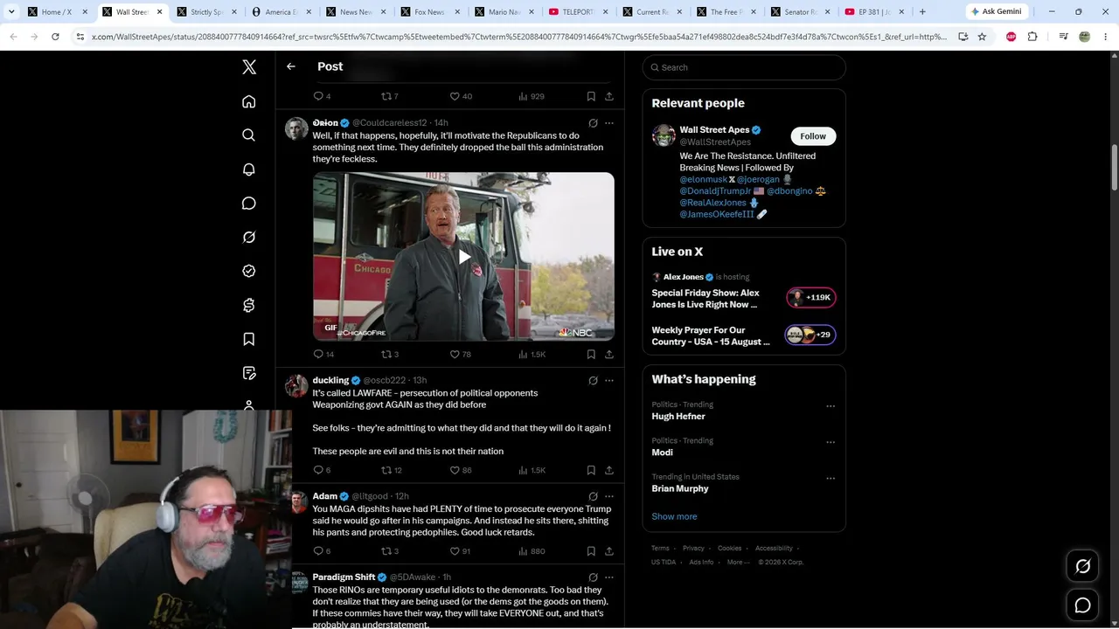
Task: Open Grok from the X sidebar
Action: click(x=249, y=237)
